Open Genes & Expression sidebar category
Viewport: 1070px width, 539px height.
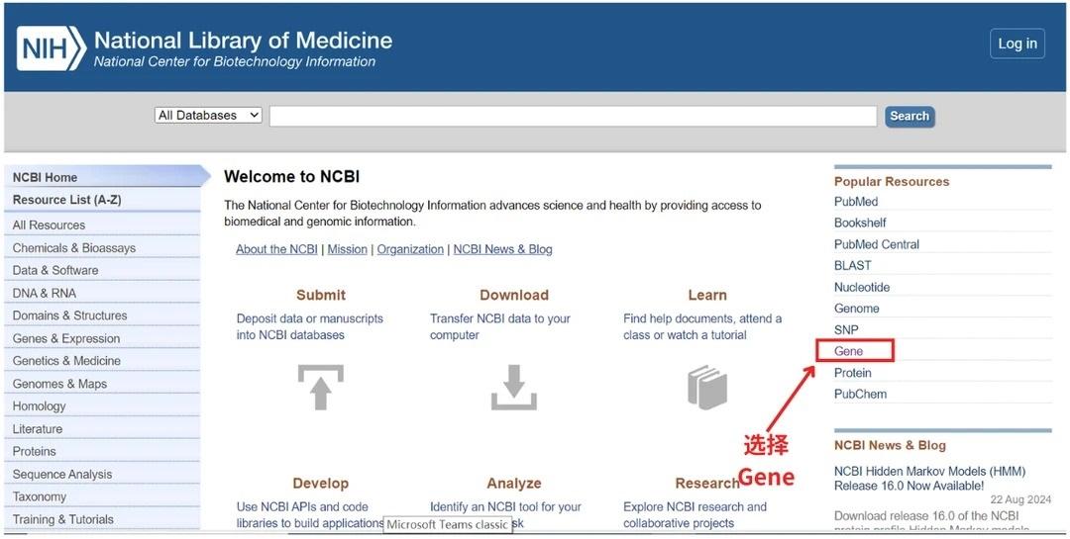[x=66, y=338]
